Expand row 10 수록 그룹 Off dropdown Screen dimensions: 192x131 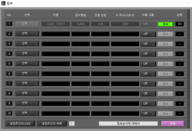[148, 114]
